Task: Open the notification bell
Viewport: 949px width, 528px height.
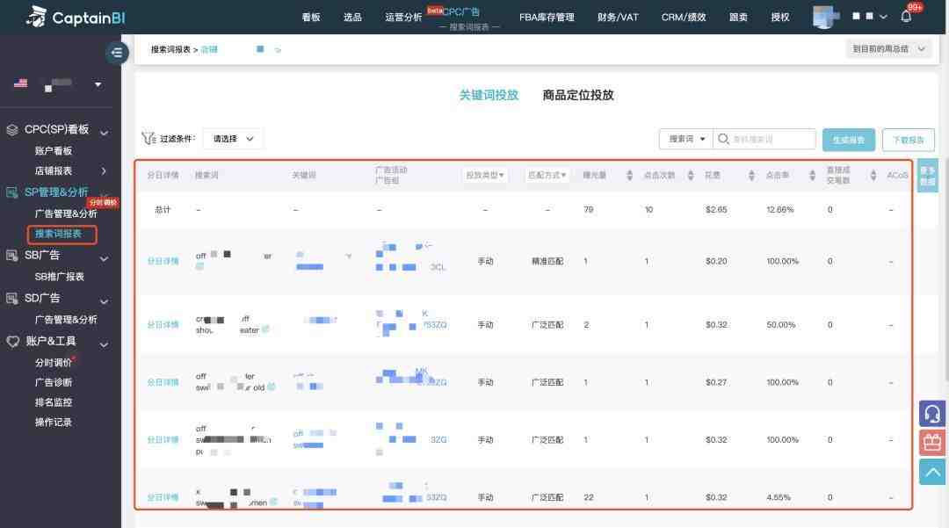Action: click(906, 17)
